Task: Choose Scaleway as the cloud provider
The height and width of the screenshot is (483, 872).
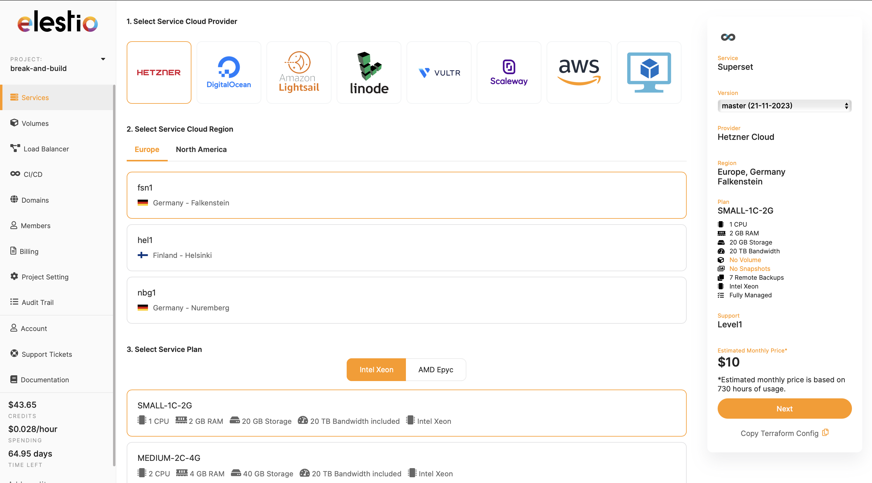Action: [508, 72]
